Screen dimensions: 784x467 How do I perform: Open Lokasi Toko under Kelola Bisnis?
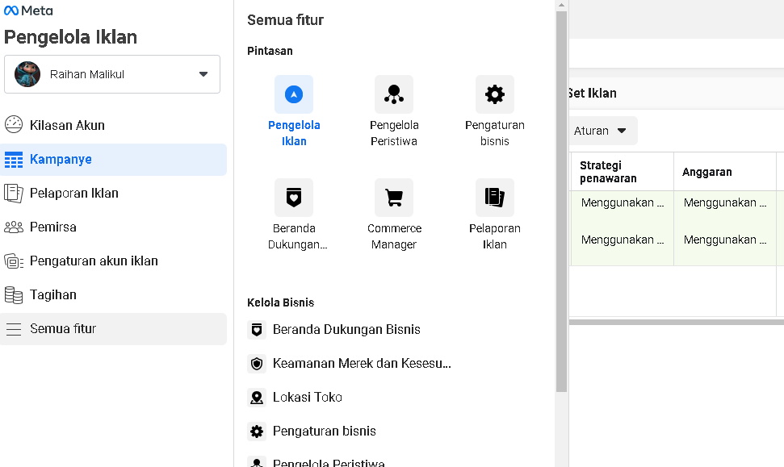click(308, 398)
